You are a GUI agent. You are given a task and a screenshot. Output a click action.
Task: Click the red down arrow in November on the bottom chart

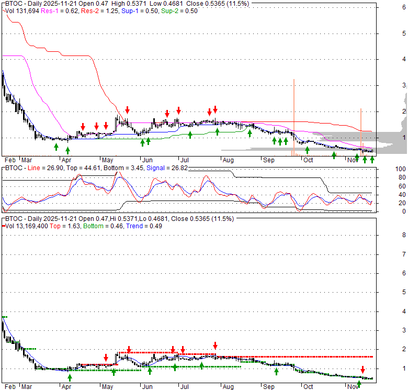point(362,370)
